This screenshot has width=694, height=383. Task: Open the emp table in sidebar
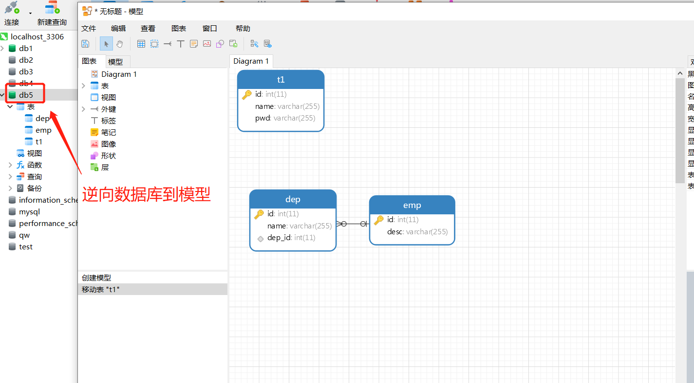43,130
